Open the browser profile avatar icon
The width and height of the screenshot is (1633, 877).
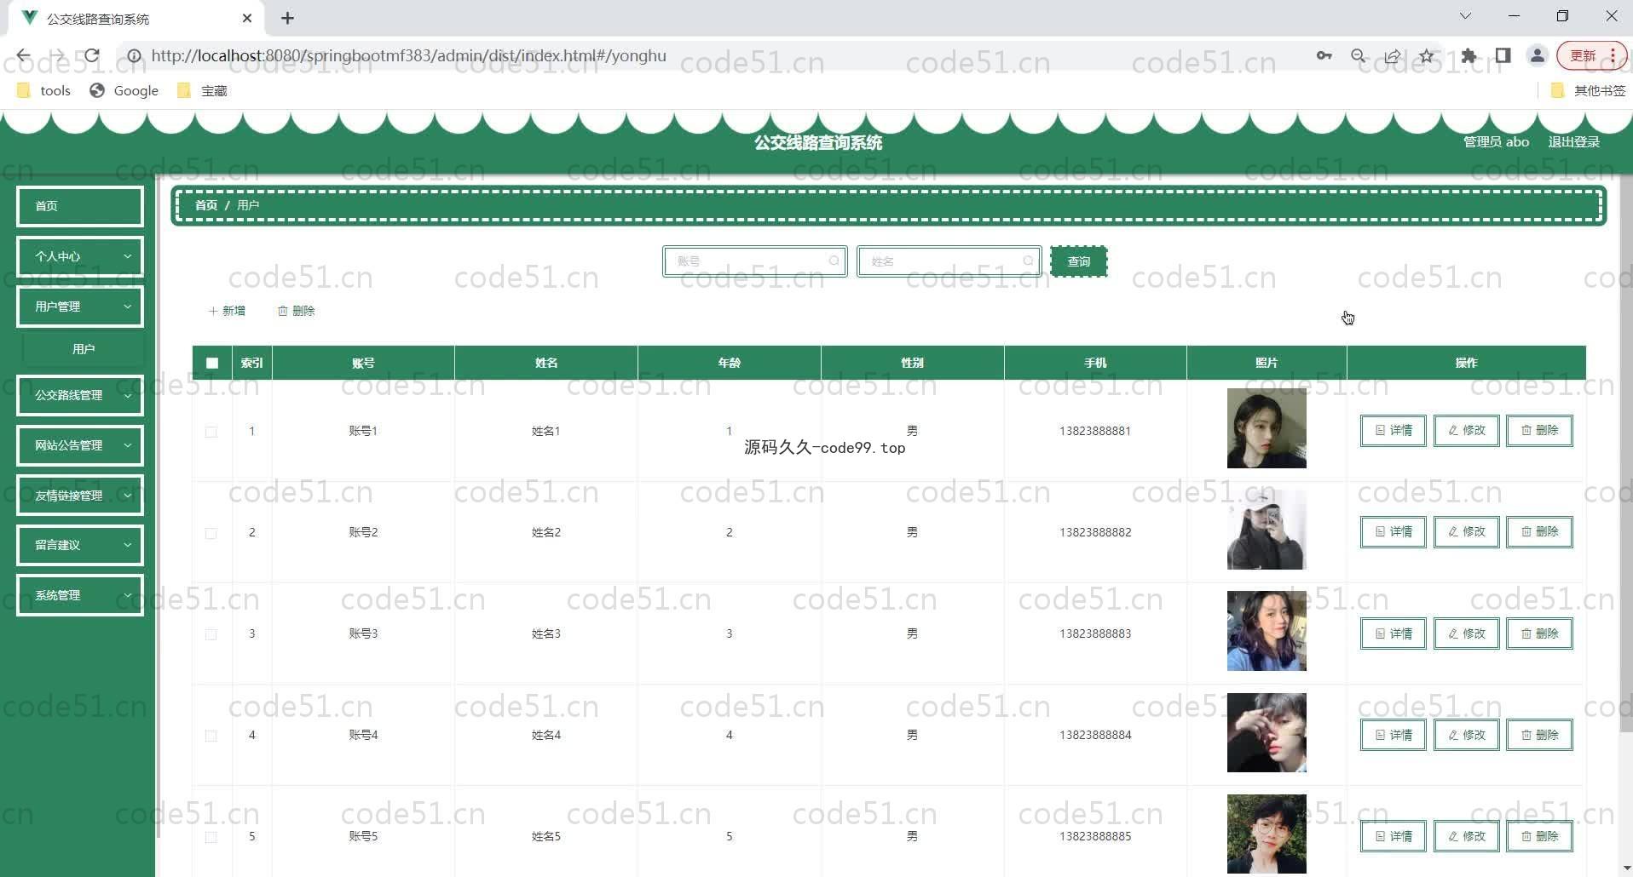coord(1538,55)
